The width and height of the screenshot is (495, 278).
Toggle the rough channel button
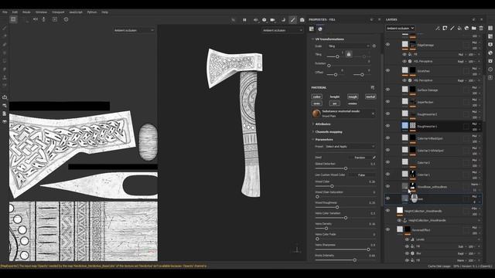353,97
